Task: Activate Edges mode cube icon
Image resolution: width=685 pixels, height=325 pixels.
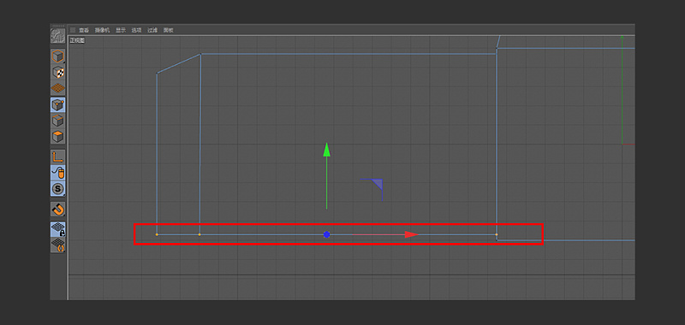Action: pyautogui.click(x=57, y=121)
